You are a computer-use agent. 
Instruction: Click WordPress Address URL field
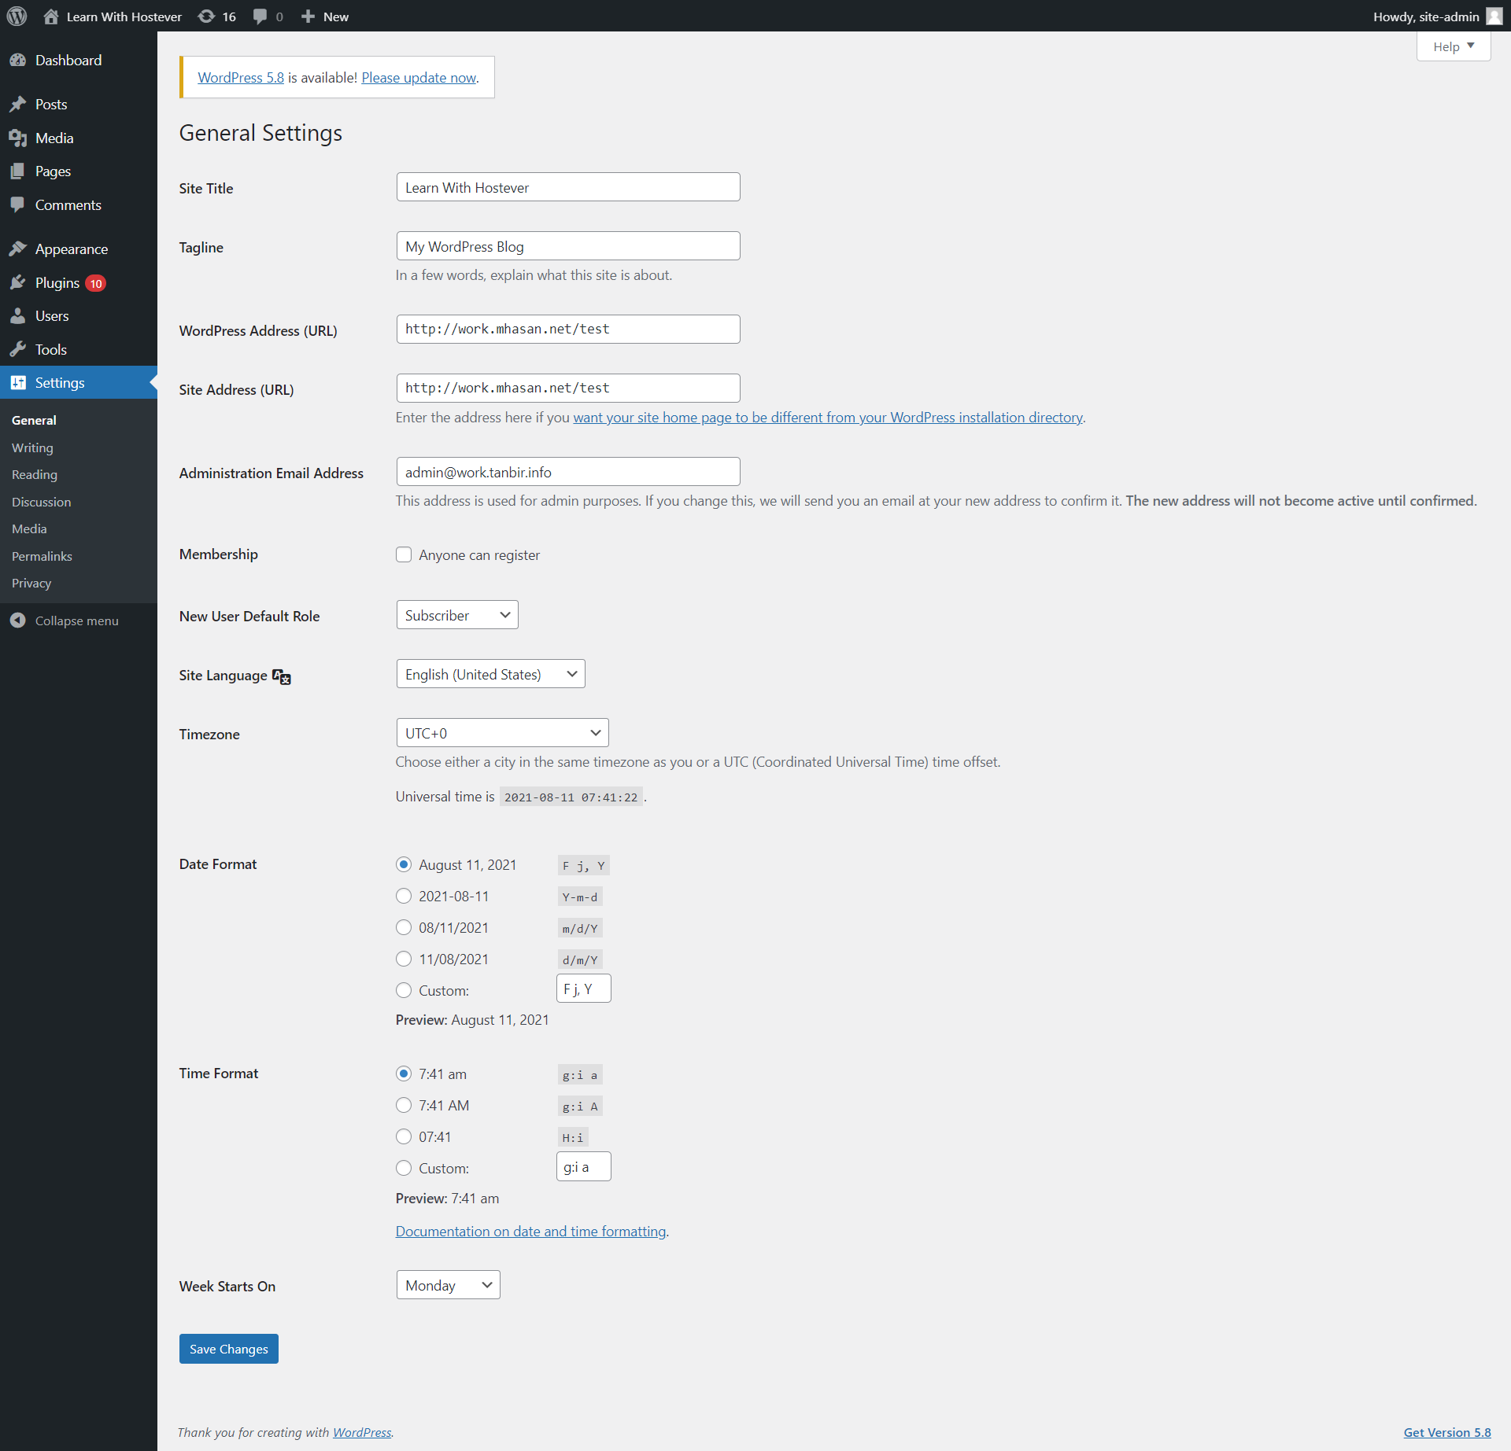(568, 329)
